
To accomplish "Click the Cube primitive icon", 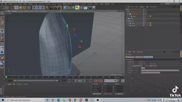I will pos(65,8).
